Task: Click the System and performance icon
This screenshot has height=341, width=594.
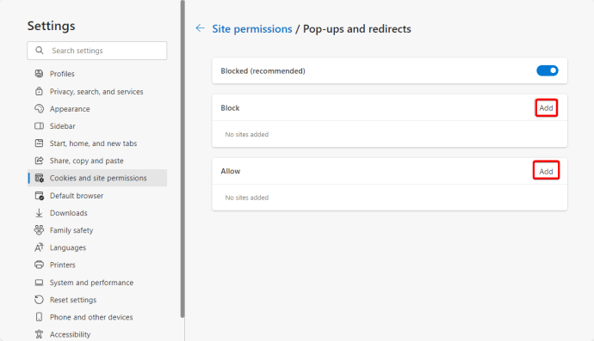Action: [39, 283]
